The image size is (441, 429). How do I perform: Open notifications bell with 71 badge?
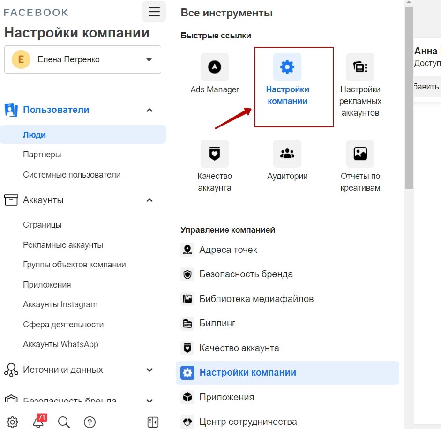coord(39,421)
